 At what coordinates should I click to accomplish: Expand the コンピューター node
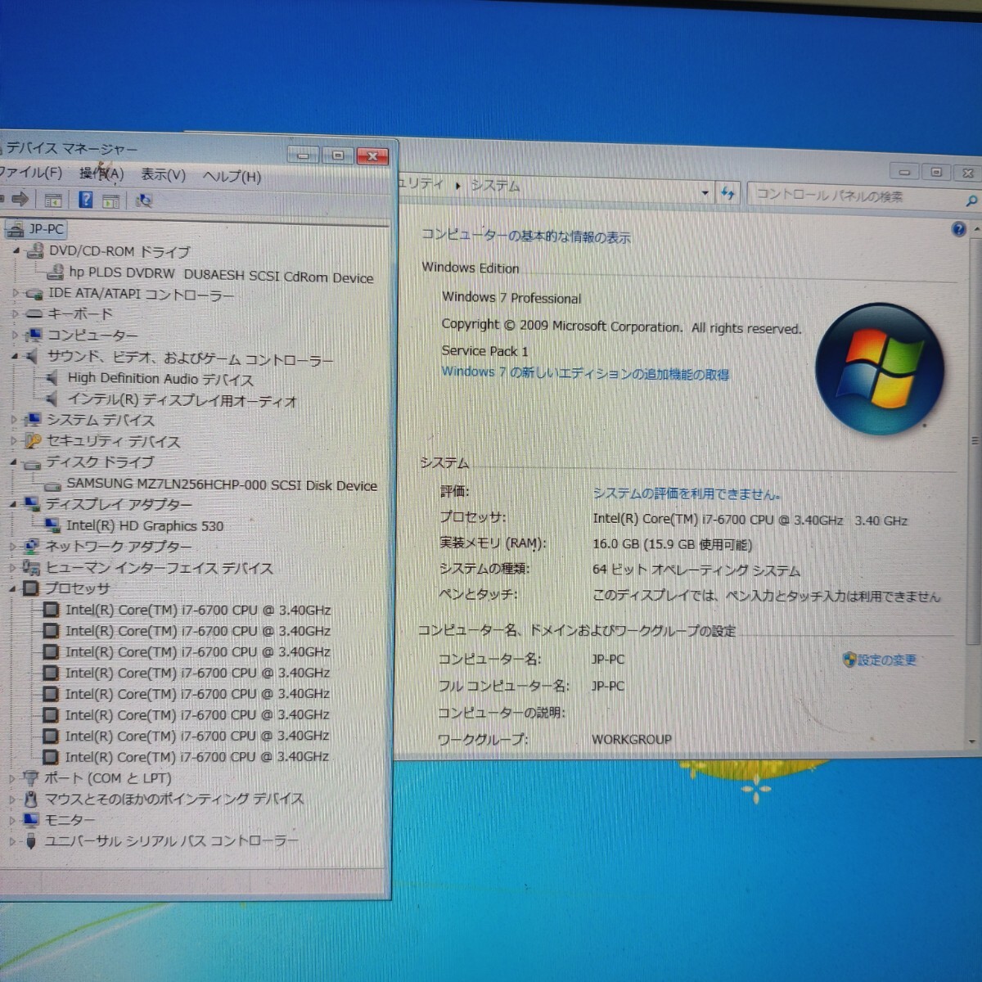point(15,335)
